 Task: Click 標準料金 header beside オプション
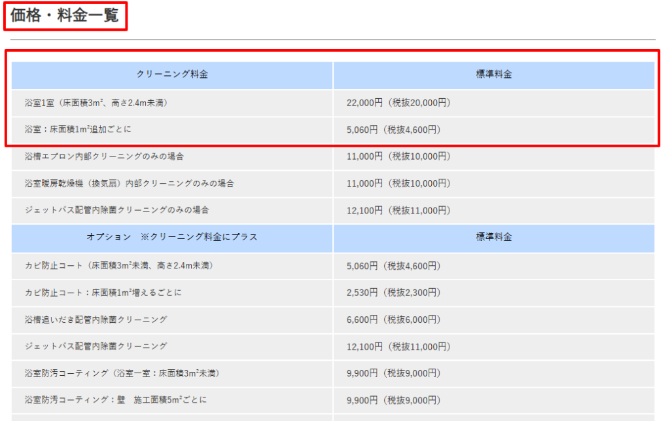[494, 237]
